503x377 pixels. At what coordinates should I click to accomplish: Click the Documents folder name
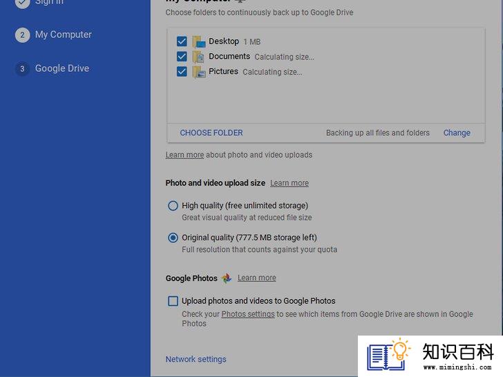pos(229,57)
